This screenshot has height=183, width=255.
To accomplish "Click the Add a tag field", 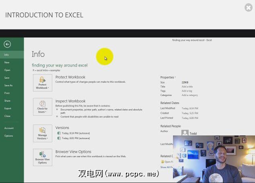I will pos(187,91).
